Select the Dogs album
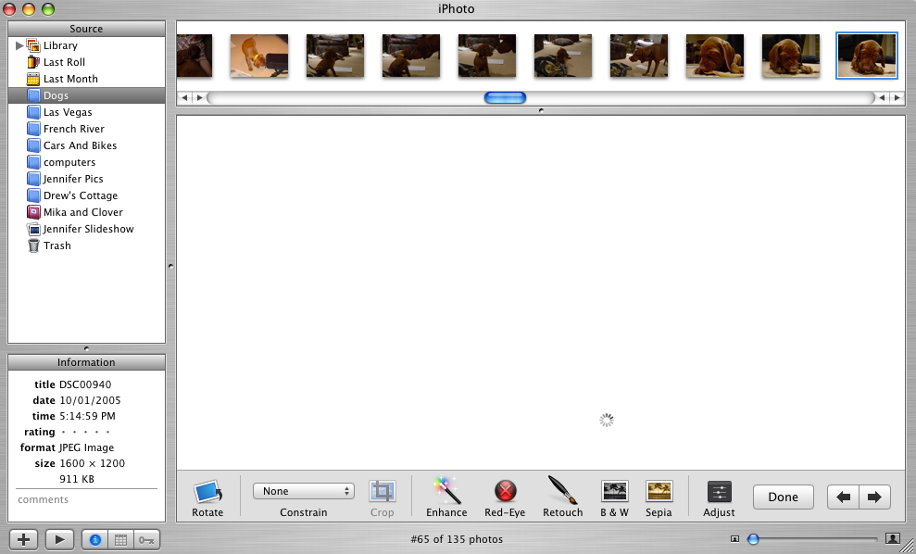The width and height of the screenshot is (916, 554). tap(86, 95)
